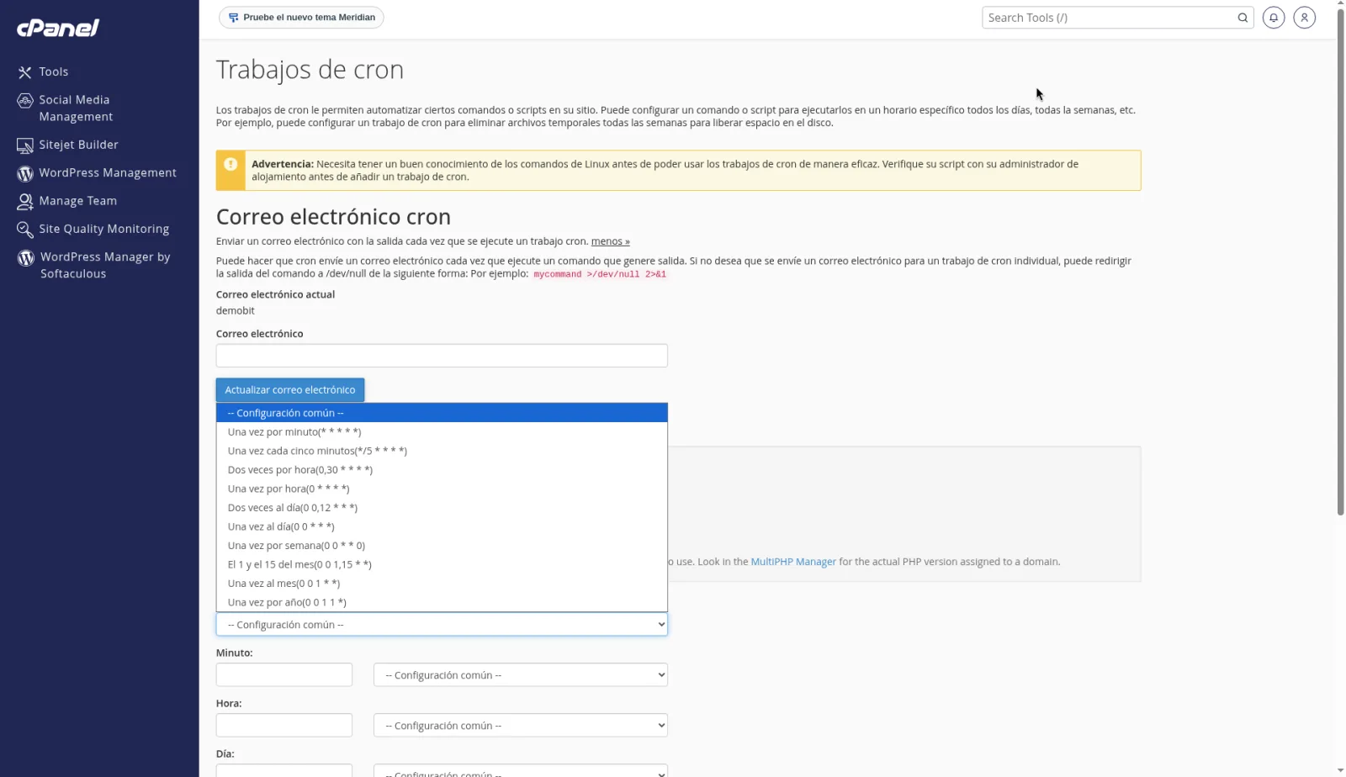Open Site Quality Monitoring icon
1346x777 pixels.
(25, 230)
